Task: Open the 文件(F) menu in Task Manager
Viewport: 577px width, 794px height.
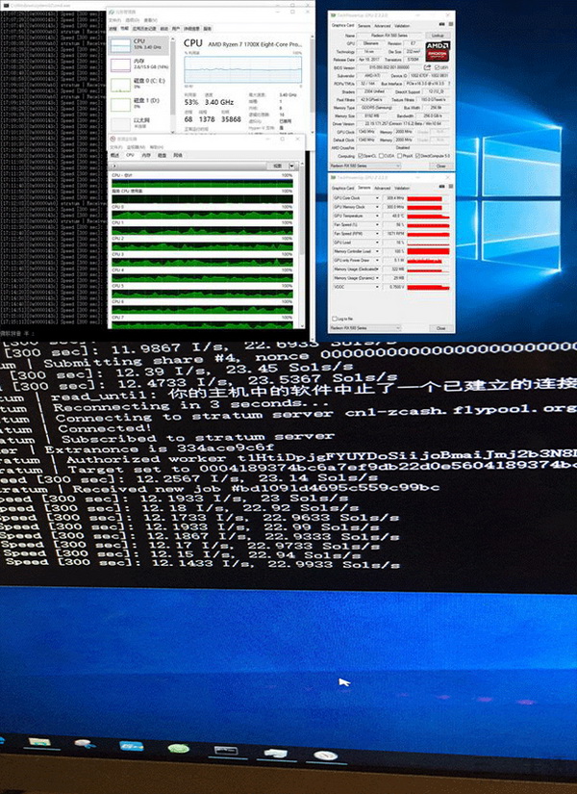Action: click(114, 20)
